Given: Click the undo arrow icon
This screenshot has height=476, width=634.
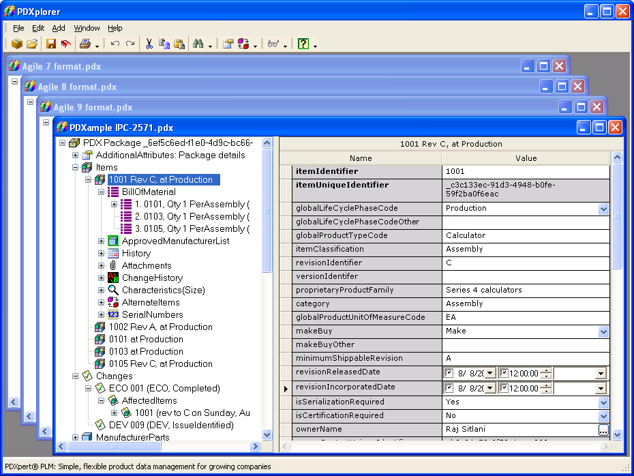Looking at the screenshot, I should (x=115, y=44).
